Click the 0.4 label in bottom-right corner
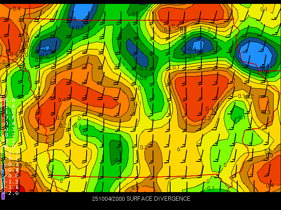 pos(270,185)
